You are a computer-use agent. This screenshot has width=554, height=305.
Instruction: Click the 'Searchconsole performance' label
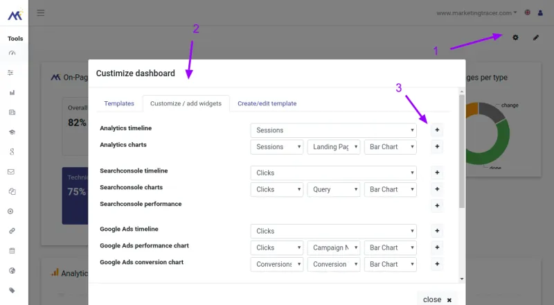click(x=141, y=204)
